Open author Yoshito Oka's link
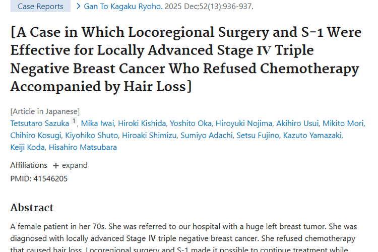Image resolution: width=378 pixels, height=252 pixels. click(x=190, y=123)
